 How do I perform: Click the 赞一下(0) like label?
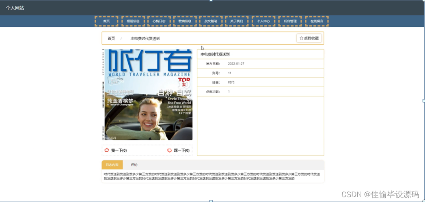click(119, 150)
